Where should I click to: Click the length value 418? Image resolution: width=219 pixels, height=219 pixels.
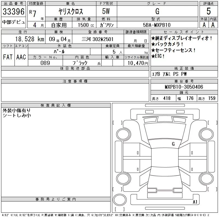(x=167, y=98)
